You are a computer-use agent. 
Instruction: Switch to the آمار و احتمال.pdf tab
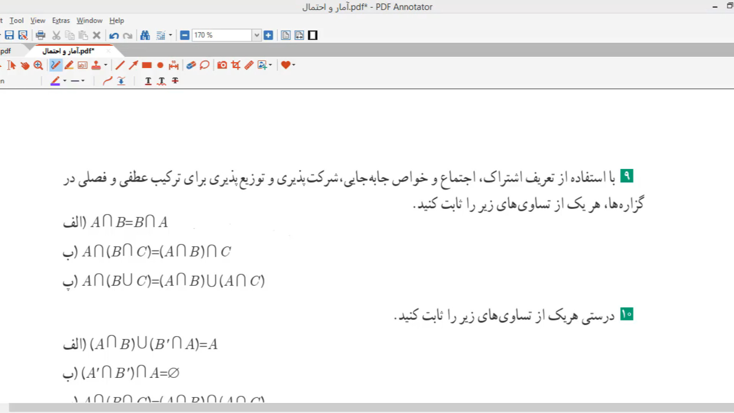click(x=68, y=51)
